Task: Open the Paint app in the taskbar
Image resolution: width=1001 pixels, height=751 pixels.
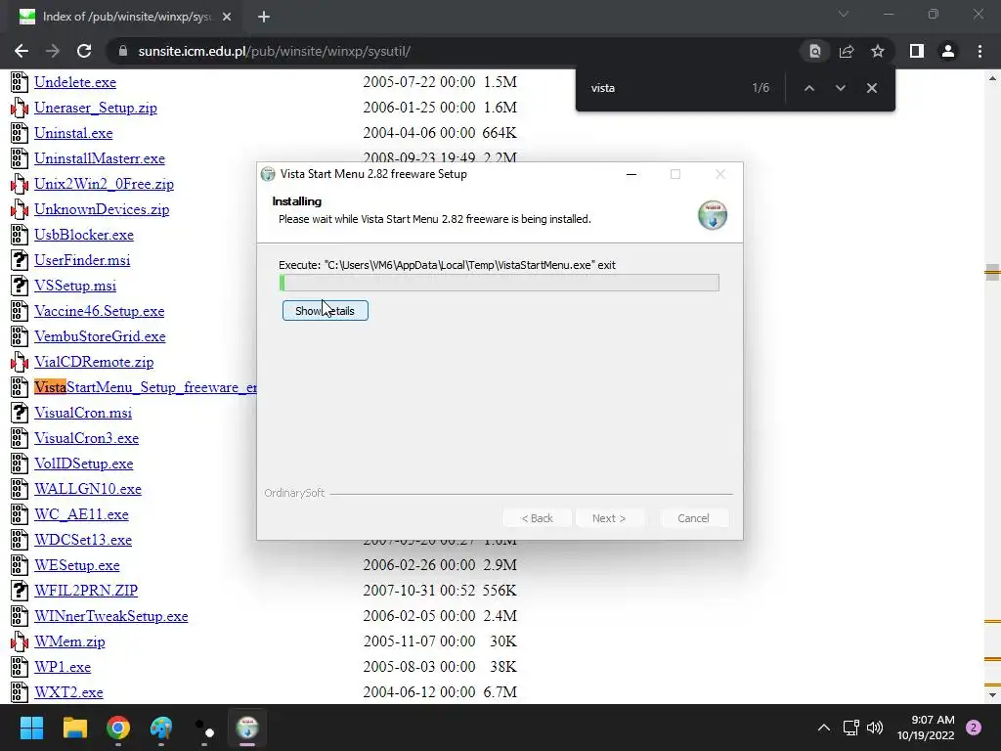Action: click(161, 728)
